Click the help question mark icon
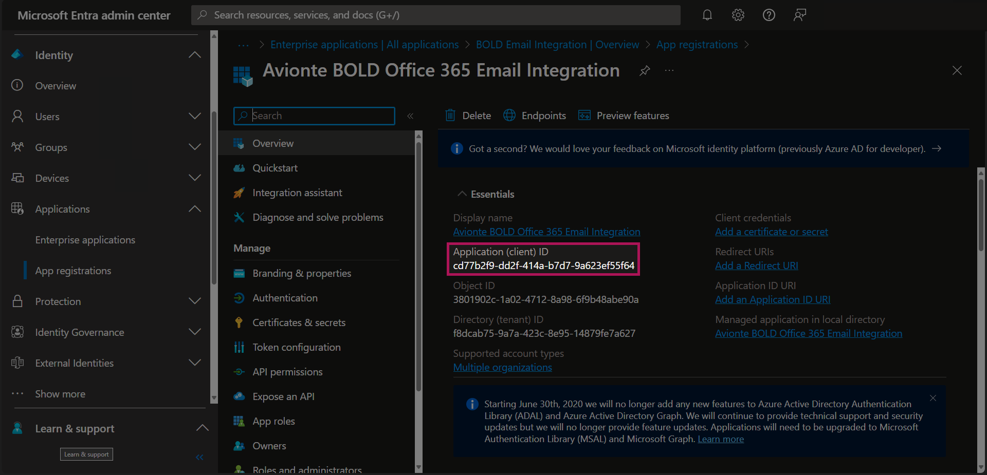Viewport: 987px width, 475px height. [x=769, y=15]
